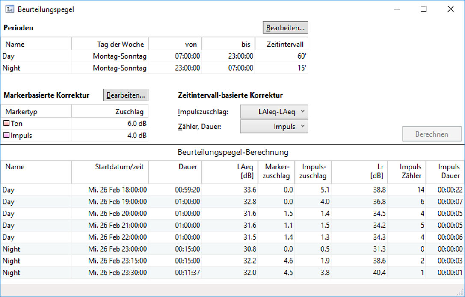
Task: Click the Impuls marker color swatch
Action: (6, 135)
